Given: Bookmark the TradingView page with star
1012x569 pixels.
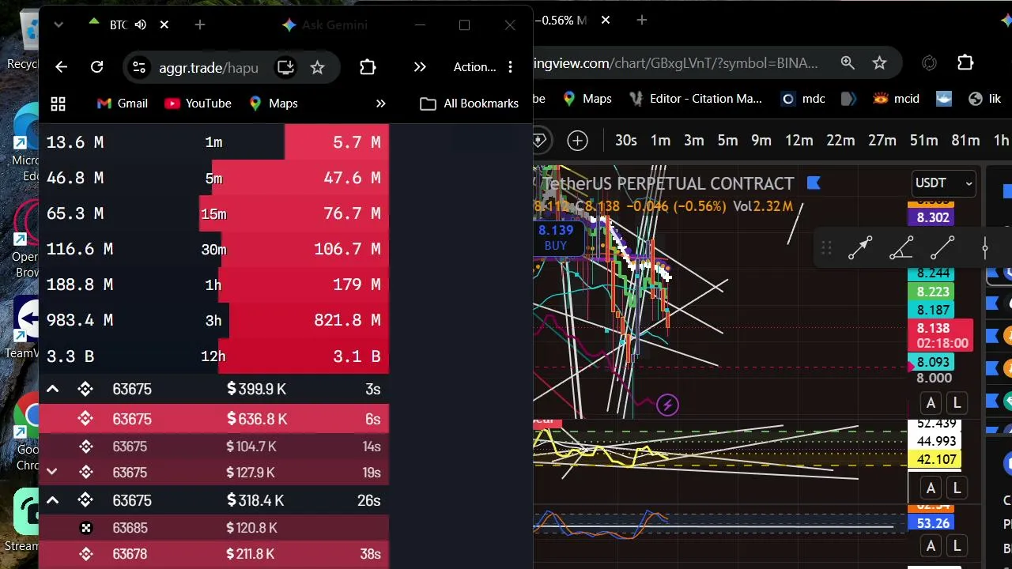Looking at the screenshot, I should point(879,63).
